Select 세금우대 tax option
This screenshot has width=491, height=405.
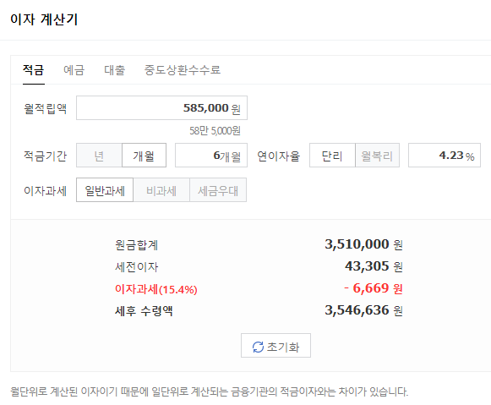click(x=218, y=189)
